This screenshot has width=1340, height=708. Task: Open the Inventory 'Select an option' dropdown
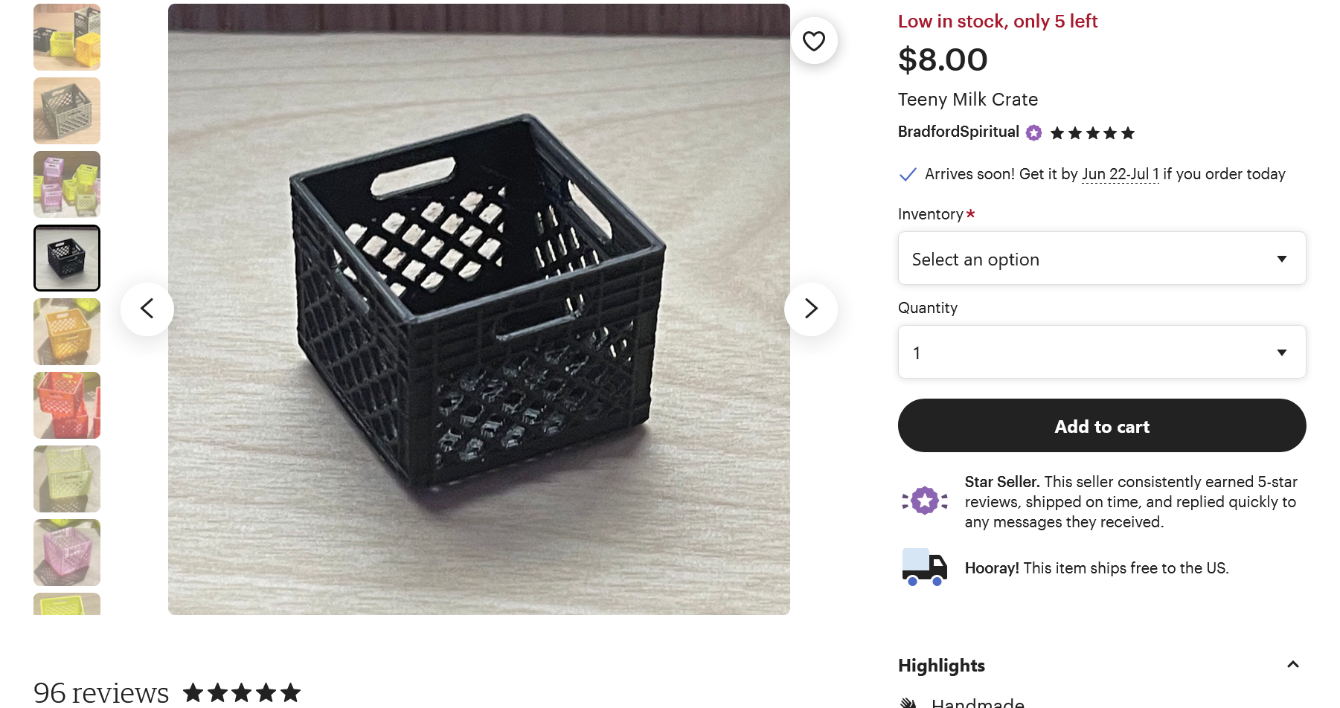(1101, 259)
